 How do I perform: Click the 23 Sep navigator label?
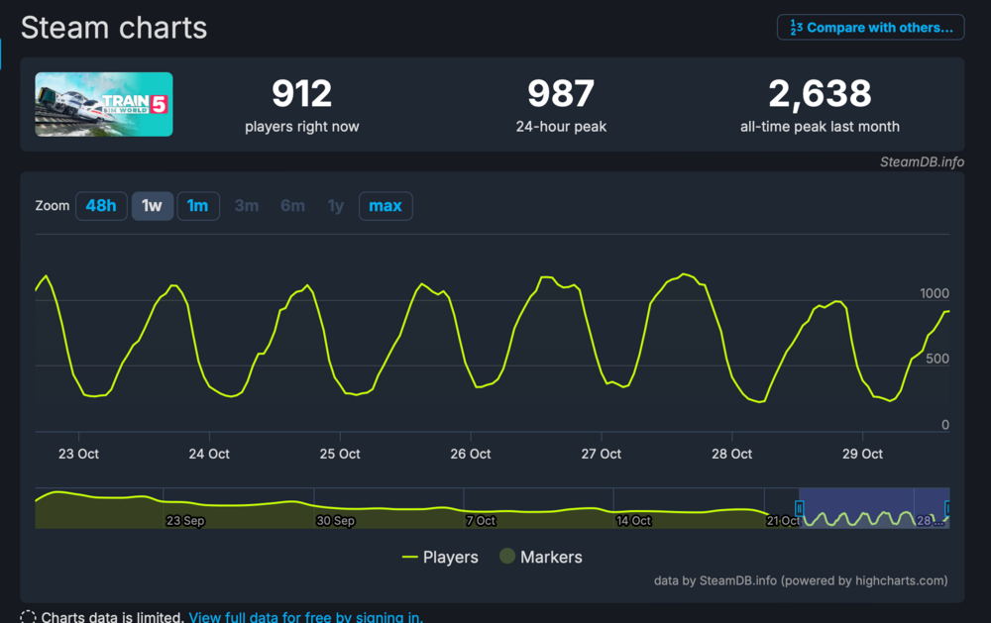185,521
